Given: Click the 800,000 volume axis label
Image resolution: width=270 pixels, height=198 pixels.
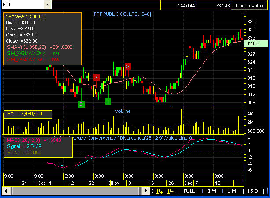Looking at the screenshot, I should point(256,131).
